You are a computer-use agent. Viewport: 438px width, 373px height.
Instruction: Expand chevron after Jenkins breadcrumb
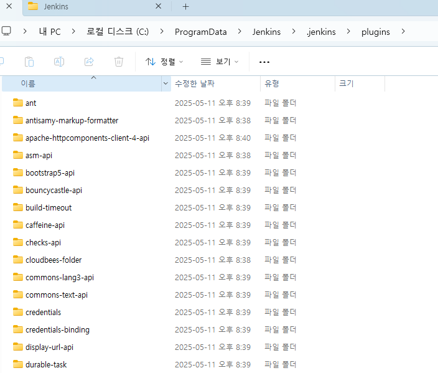[294, 31]
